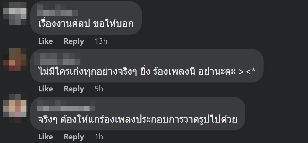This screenshot has height=143, width=308.
Task: Click the '13h' timestamp
Action: tap(101, 41)
